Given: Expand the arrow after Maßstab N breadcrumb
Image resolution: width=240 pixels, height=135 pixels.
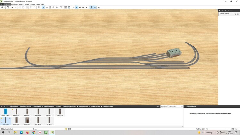Looking at the screenshot, I should point(78,106).
